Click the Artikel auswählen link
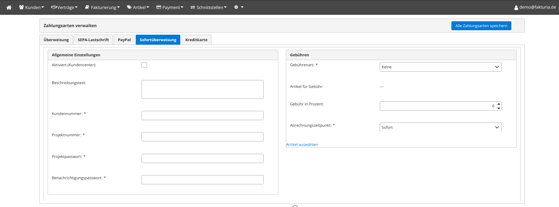Image resolution: width=559 pixels, height=207 pixels. point(302,145)
